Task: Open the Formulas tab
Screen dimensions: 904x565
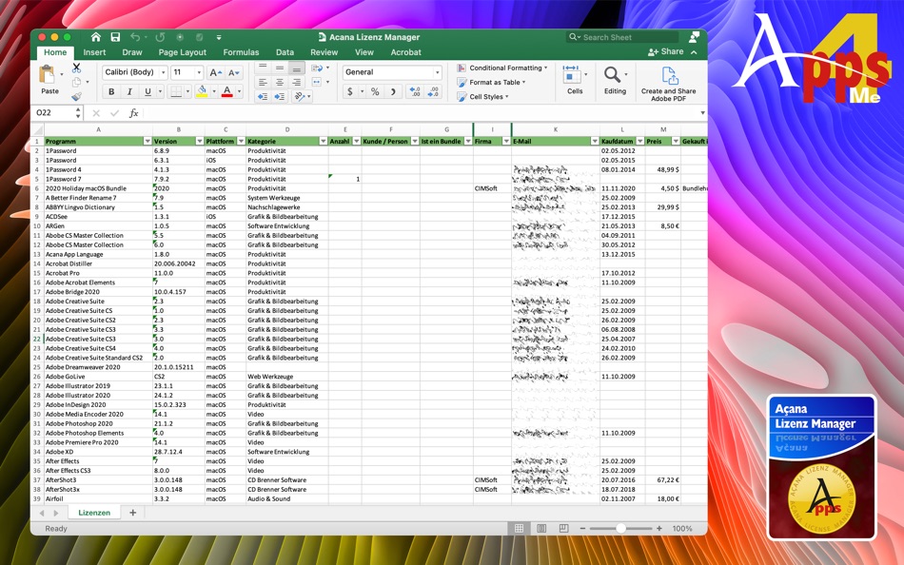Action: click(x=241, y=52)
